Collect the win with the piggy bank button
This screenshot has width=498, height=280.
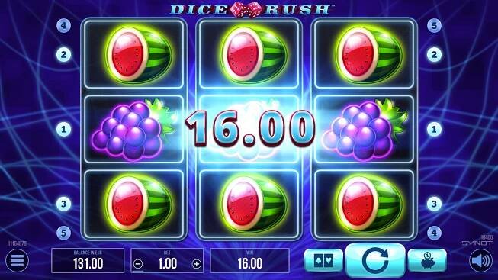coord(427,261)
